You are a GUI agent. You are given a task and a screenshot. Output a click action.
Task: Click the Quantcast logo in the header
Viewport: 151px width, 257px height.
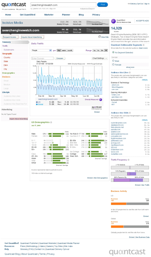click(x=14, y=5)
